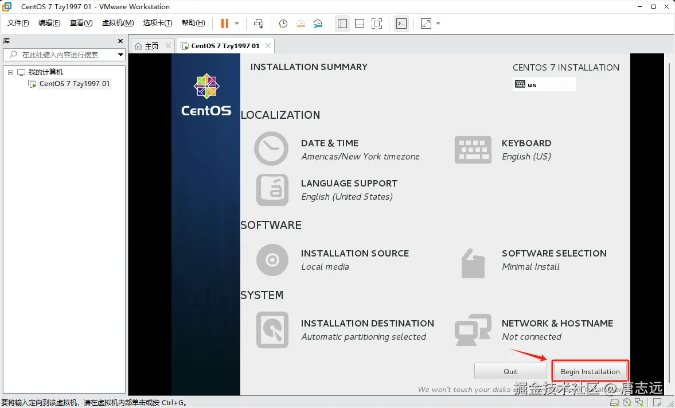Select 我的计算机 in the library tree
The image size is (675, 408).
tap(46, 72)
